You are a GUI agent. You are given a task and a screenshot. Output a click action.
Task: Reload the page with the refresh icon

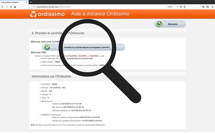click(x=11, y=7)
